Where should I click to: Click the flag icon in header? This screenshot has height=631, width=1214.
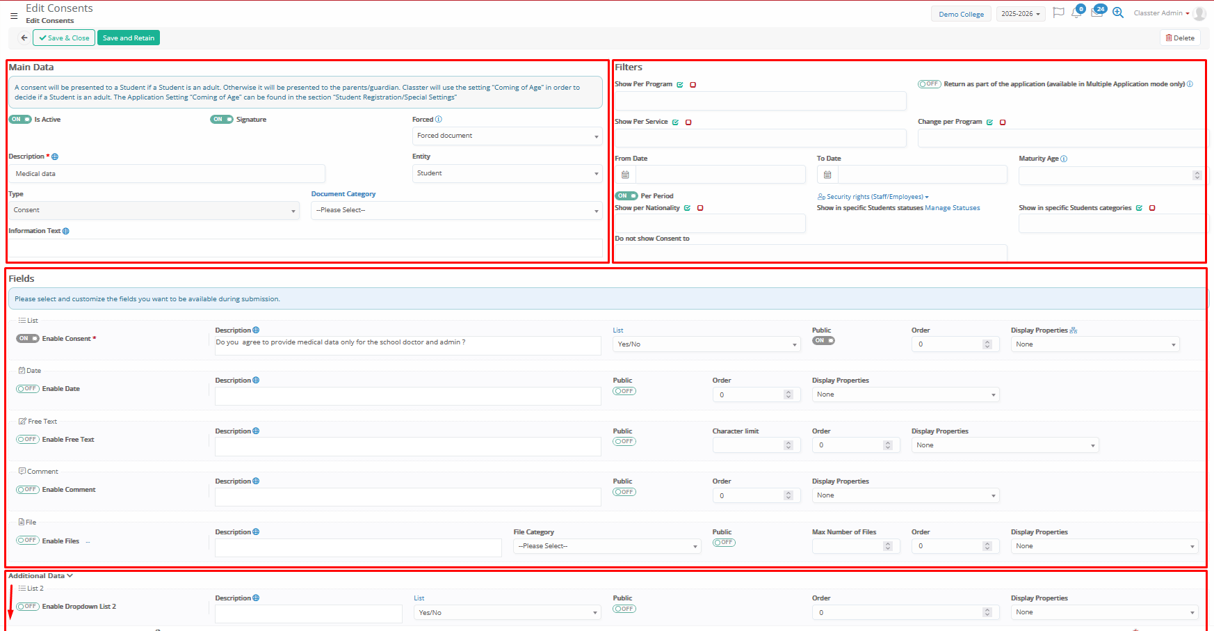pyautogui.click(x=1058, y=13)
